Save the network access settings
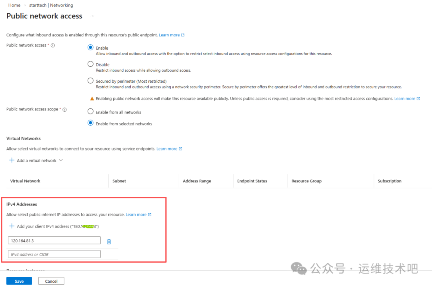The image size is (432, 286). [19, 281]
